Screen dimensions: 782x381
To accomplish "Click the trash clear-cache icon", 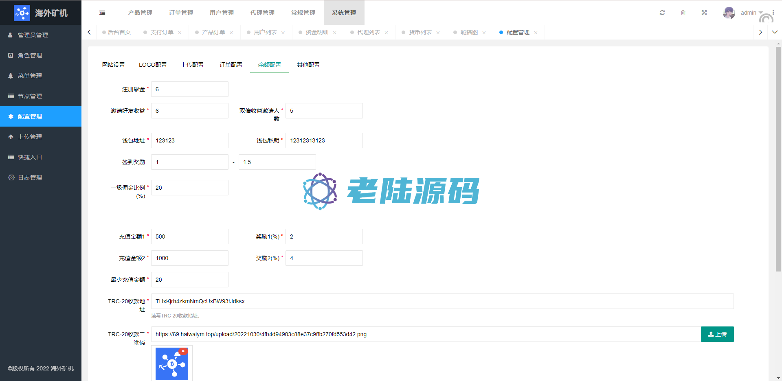I will point(683,13).
